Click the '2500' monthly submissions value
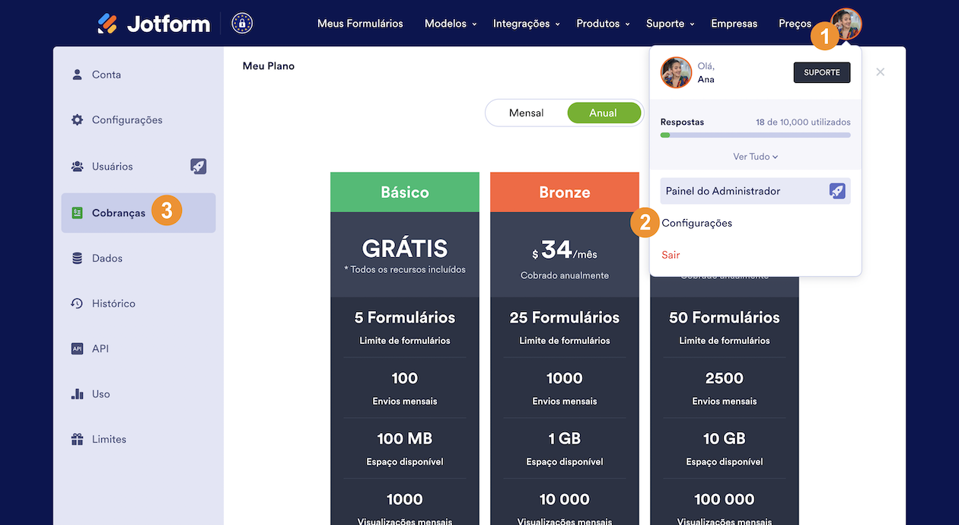This screenshot has width=959, height=525. click(x=725, y=378)
